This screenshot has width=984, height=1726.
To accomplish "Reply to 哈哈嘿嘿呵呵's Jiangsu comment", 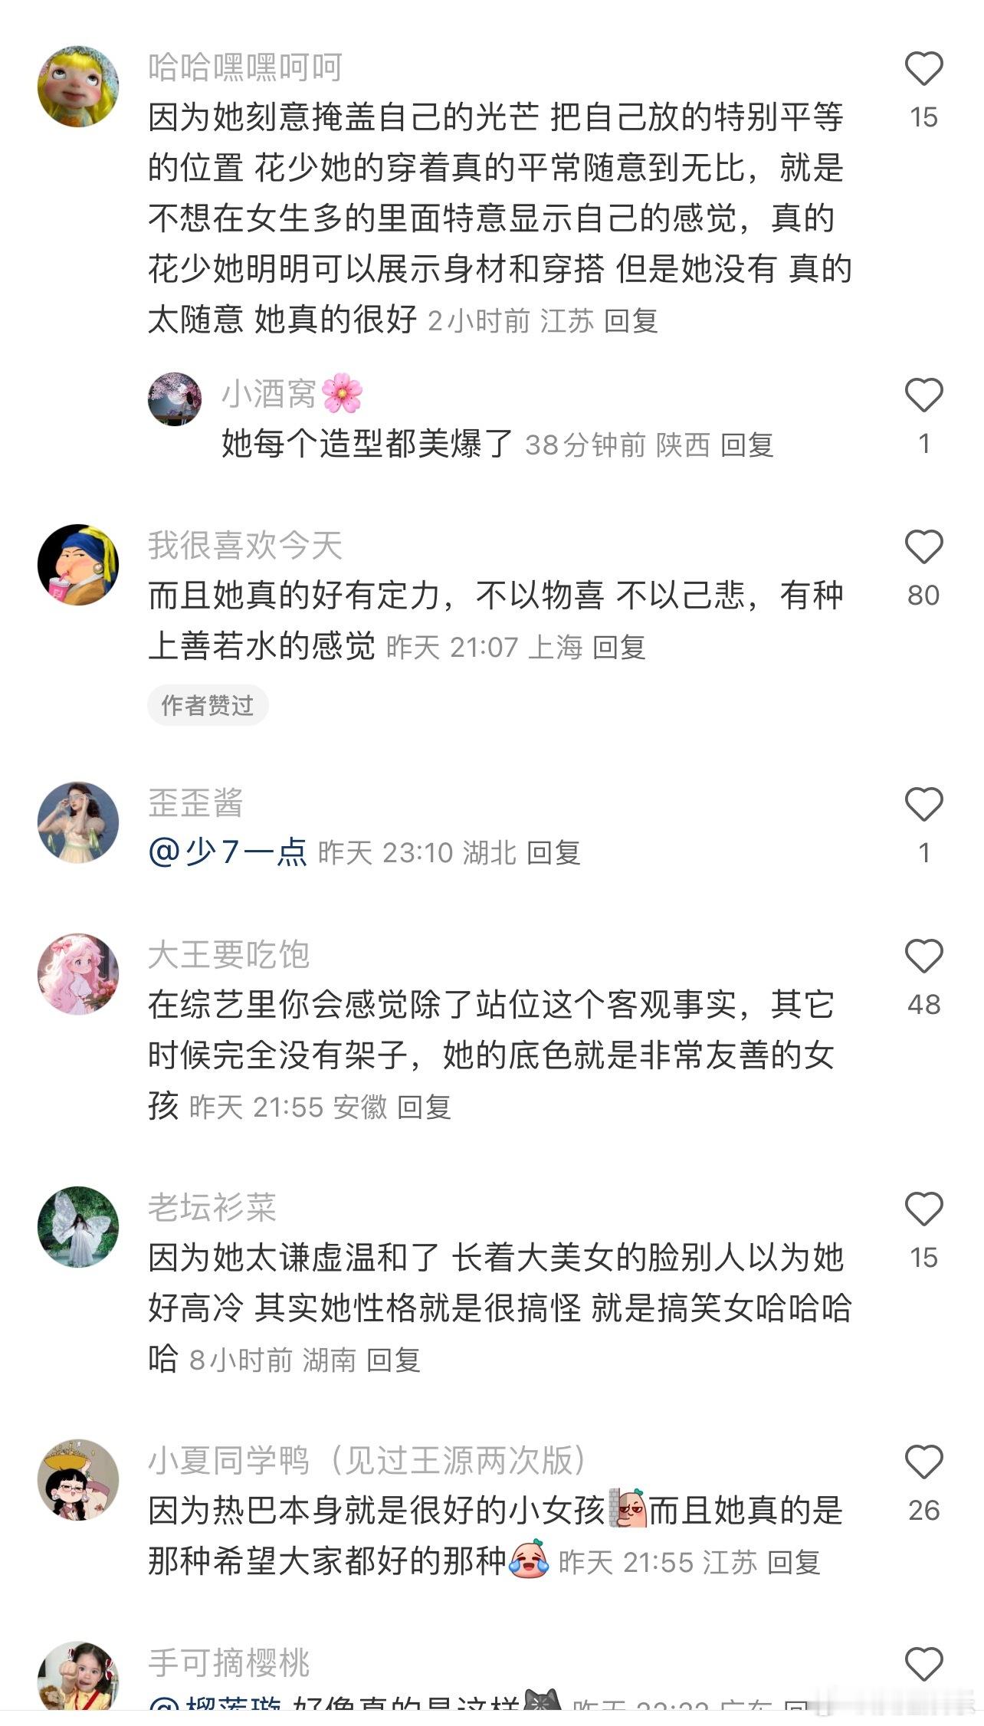I will (x=631, y=321).
